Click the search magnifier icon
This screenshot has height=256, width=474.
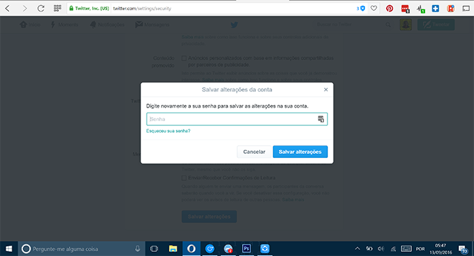(x=388, y=25)
